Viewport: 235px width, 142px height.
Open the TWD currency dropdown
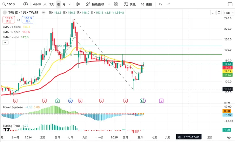click(229, 13)
